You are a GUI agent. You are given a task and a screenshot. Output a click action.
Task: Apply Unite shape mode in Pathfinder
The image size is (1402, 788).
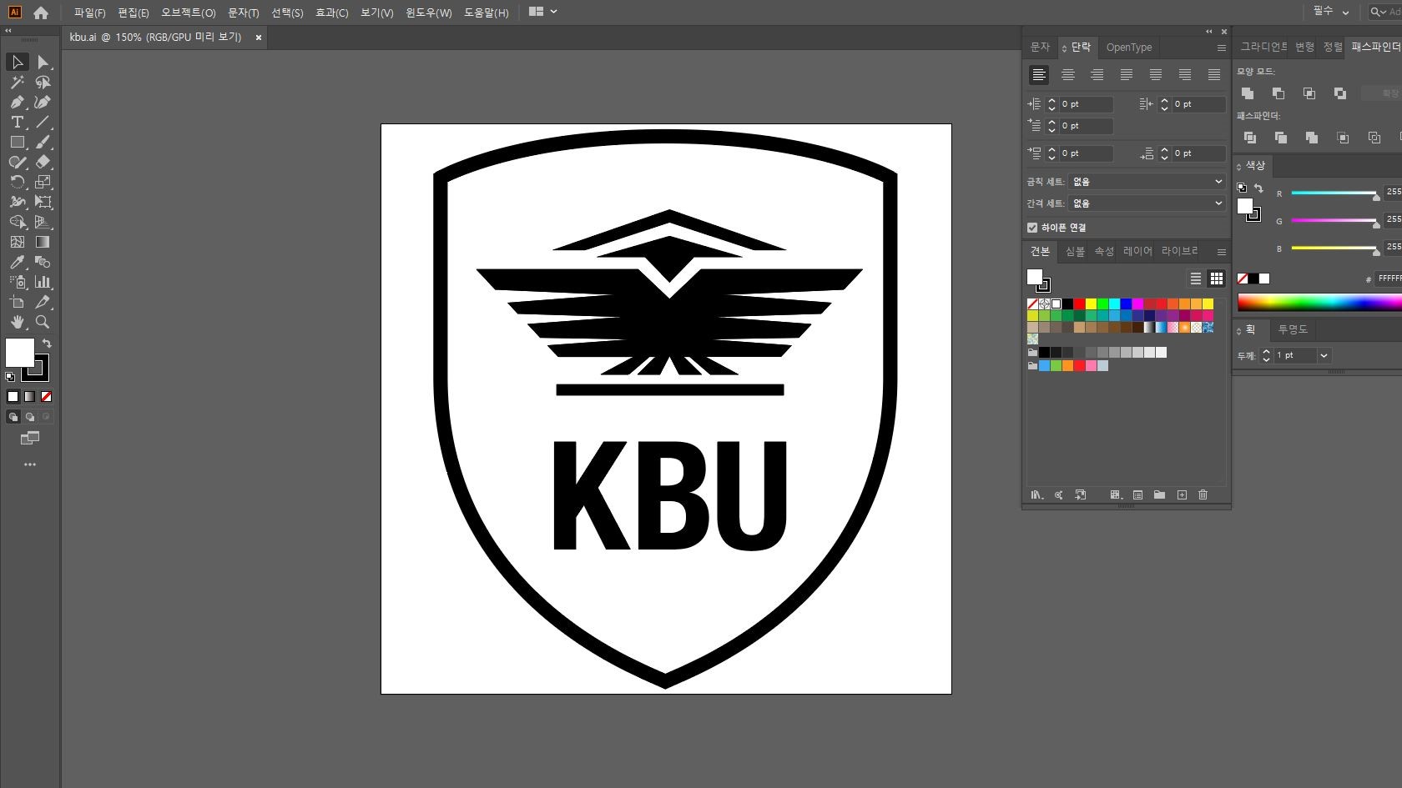coord(1248,93)
